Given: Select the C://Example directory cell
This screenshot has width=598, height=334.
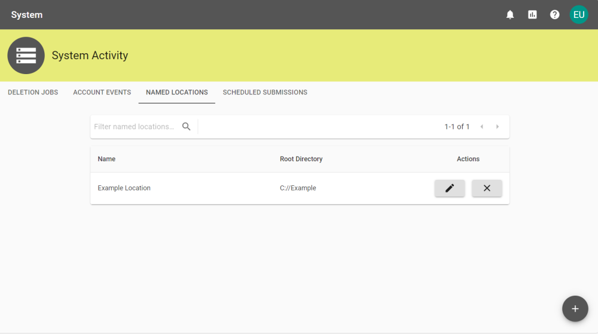Looking at the screenshot, I should [298, 188].
